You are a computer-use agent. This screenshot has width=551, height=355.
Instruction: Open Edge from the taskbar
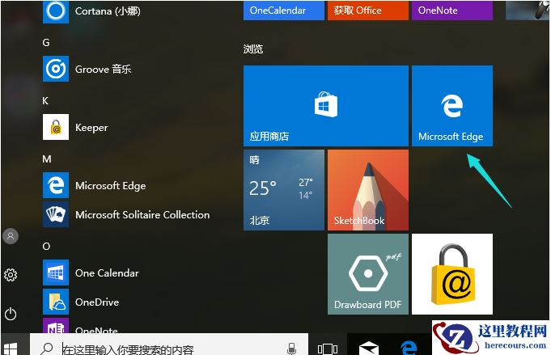pos(409,348)
